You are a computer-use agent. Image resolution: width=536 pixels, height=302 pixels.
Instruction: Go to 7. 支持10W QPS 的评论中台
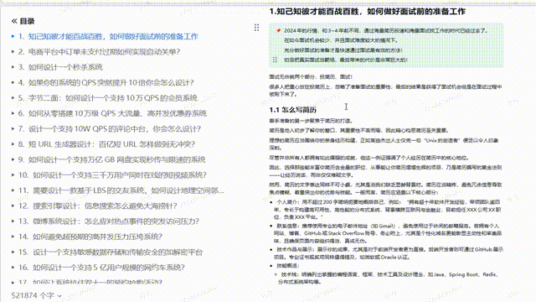click(x=110, y=128)
